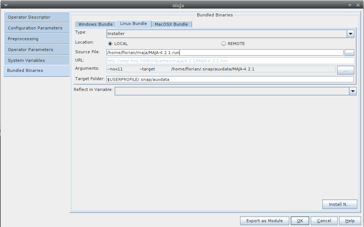Switch to the MacOSX Bundle tab

pos(171,24)
